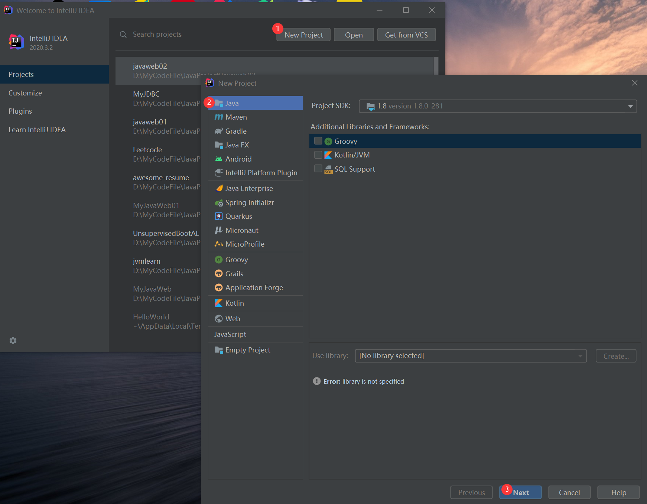This screenshot has height=504, width=647.
Task: Open the settings gear in Welcome window
Action: 13,341
